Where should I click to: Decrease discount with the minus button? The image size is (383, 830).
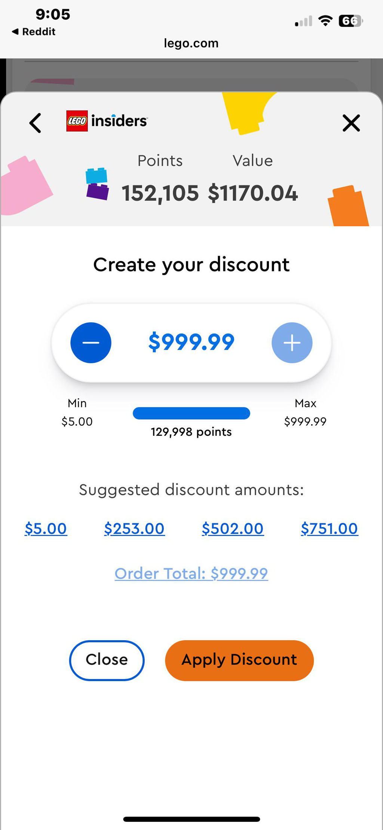point(91,343)
